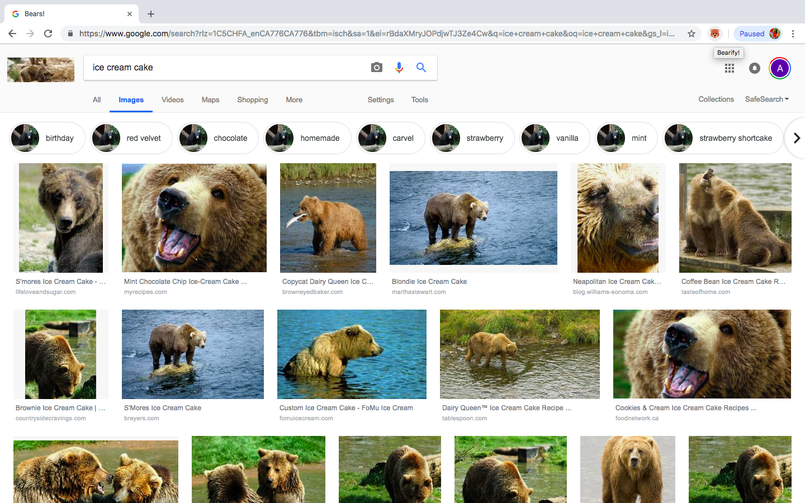This screenshot has height=503, width=805.
Task: Filter by the homemade chip
Action: (x=307, y=138)
